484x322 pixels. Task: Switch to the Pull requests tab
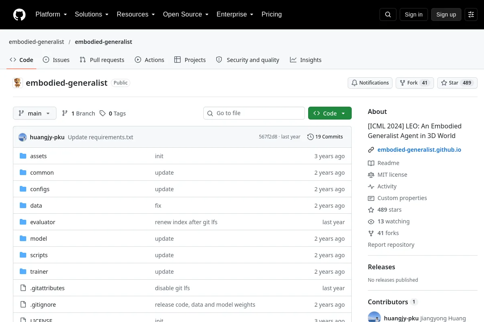(102, 60)
